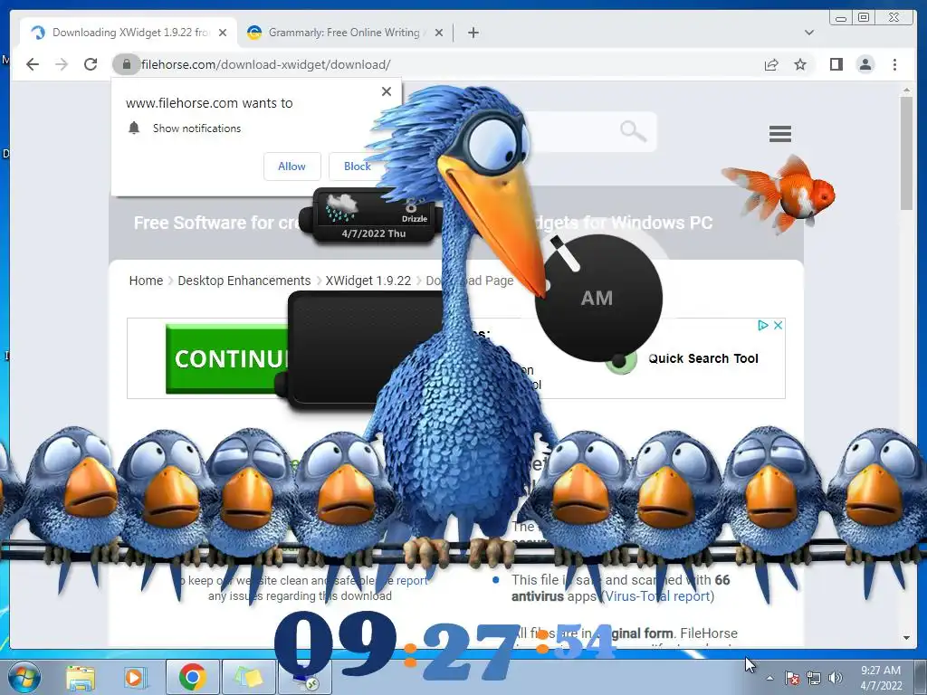Click the address bar URL
The height and width of the screenshot is (695, 927).
[266, 64]
